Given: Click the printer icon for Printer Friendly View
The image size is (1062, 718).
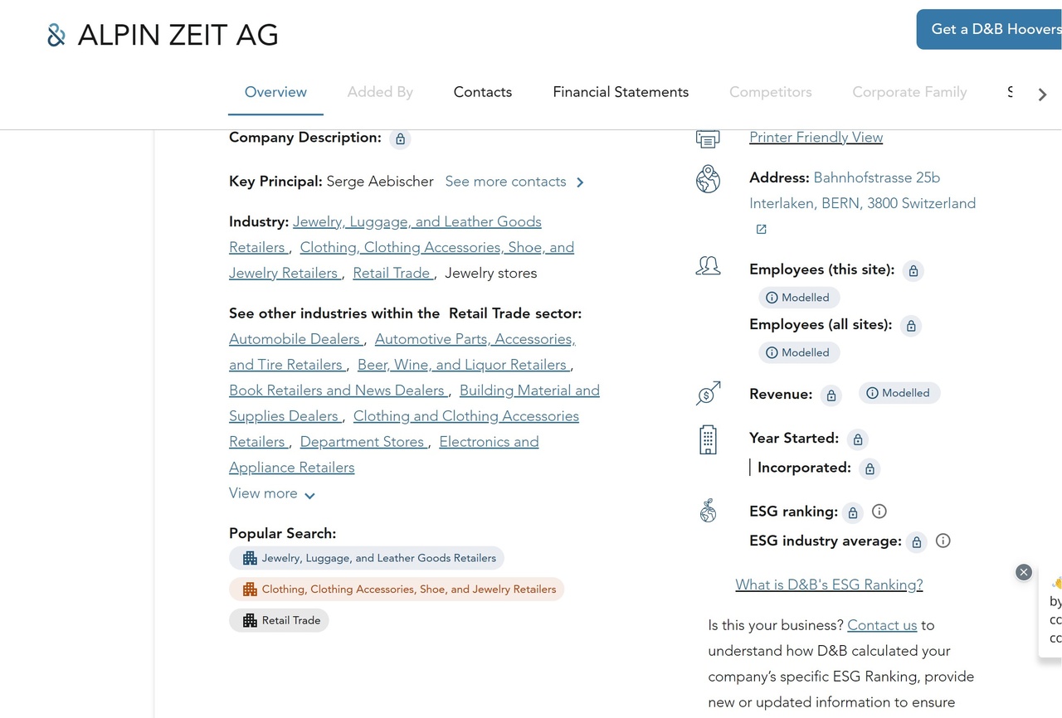Looking at the screenshot, I should point(708,138).
